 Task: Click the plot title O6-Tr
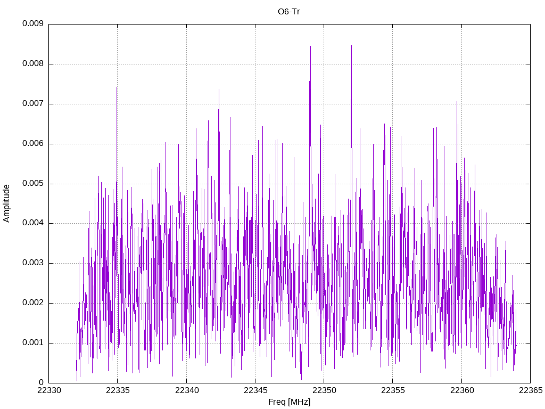pos(288,12)
